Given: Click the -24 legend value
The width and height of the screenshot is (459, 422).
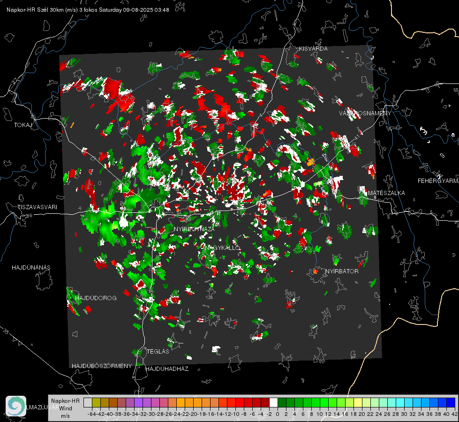Looking at the screenshot, I should pyautogui.click(x=176, y=414).
